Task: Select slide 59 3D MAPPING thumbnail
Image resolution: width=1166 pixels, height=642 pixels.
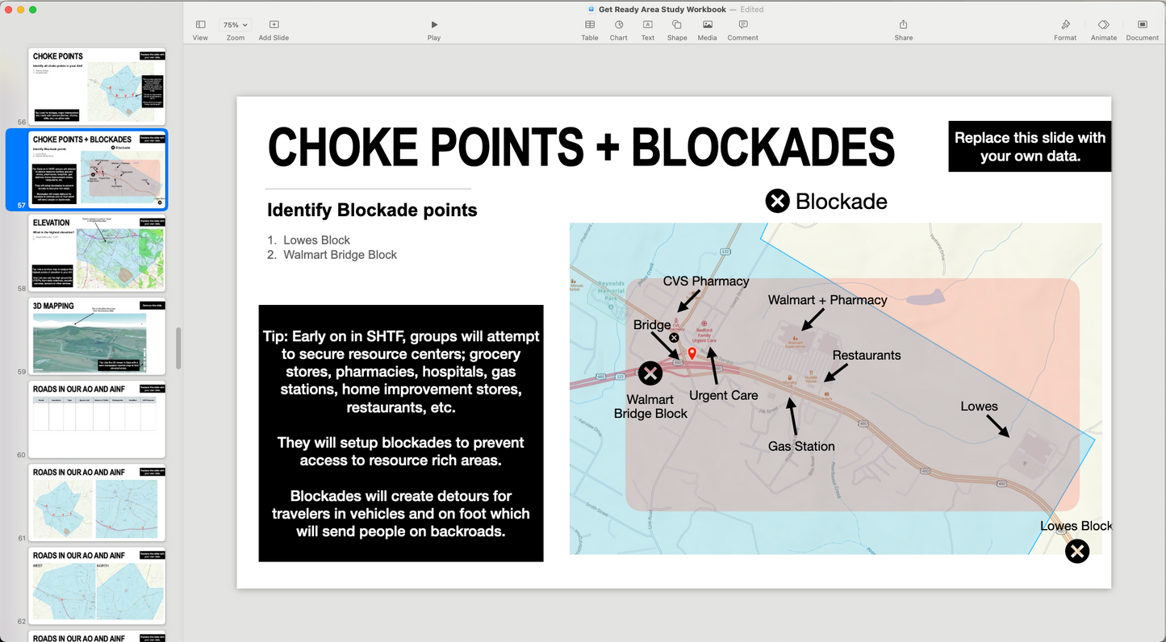Action: click(97, 336)
